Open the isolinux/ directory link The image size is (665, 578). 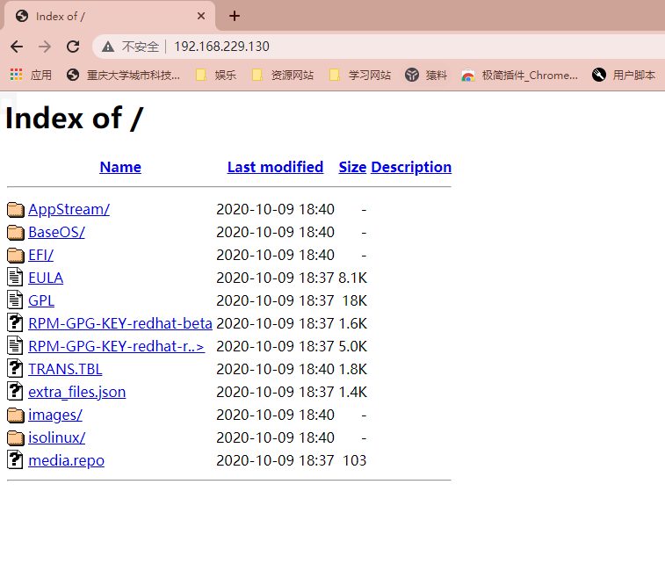coord(57,438)
